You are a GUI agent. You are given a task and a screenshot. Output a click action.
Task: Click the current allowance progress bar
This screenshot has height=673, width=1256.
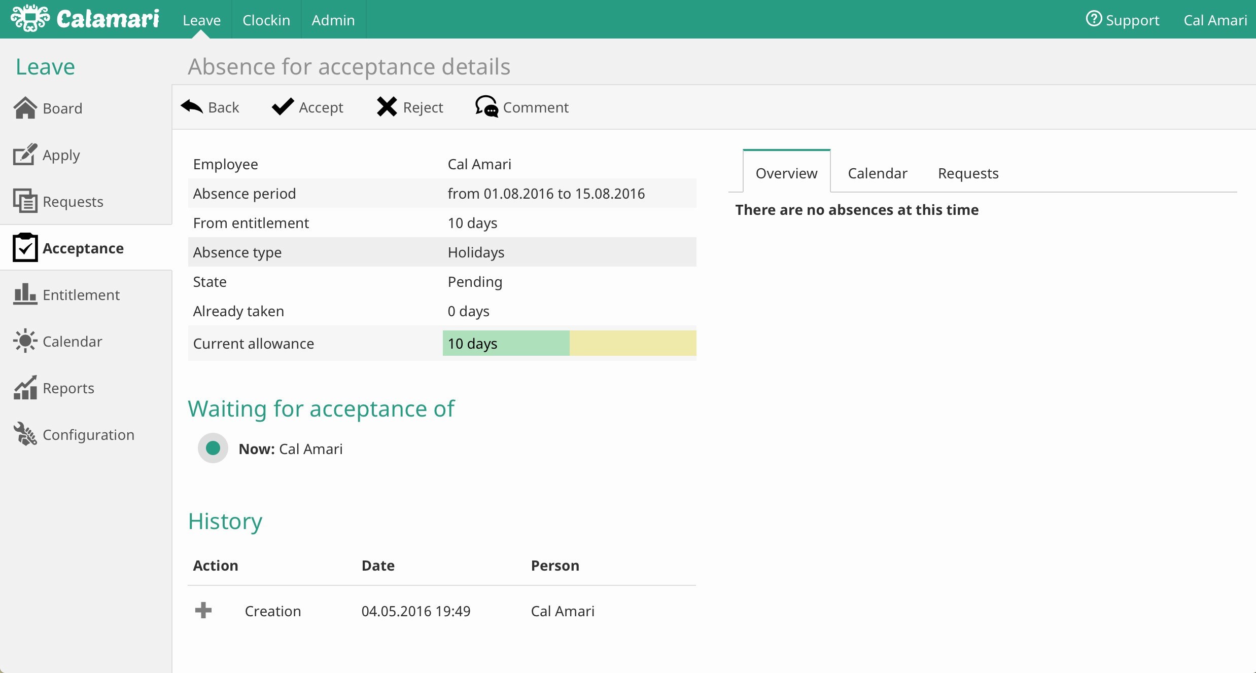569,343
